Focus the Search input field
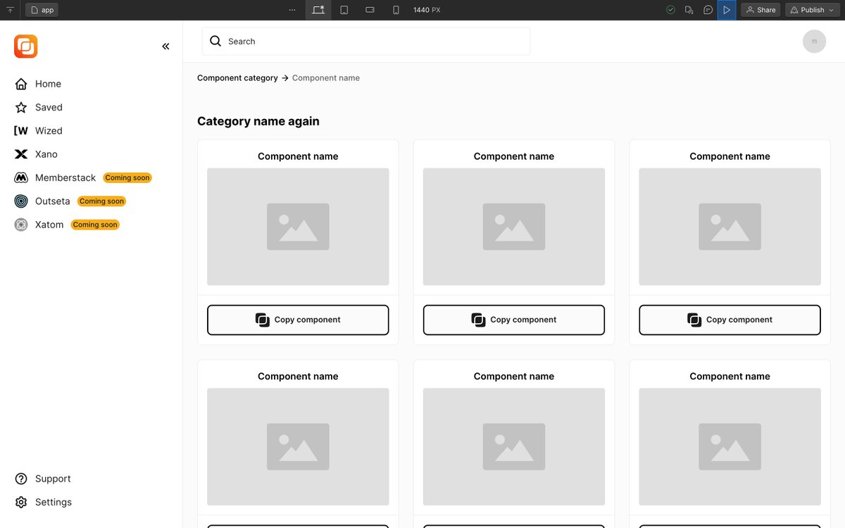The height and width of the screenshot is (528, 845). (x=366, y=42)
